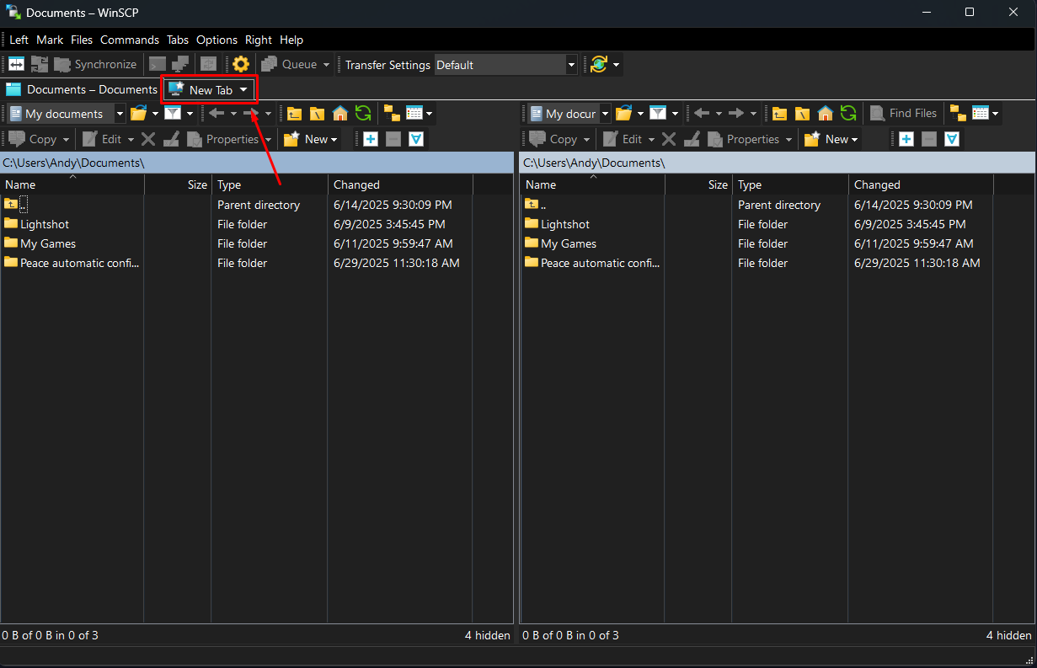Open the Transfer Settings dropdown
Image resolution: width=1037 pixels, height=668 pixels.
click(570, 64)
